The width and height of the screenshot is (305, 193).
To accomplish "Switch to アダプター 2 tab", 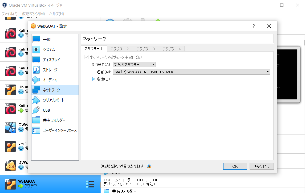I will 120,49.
